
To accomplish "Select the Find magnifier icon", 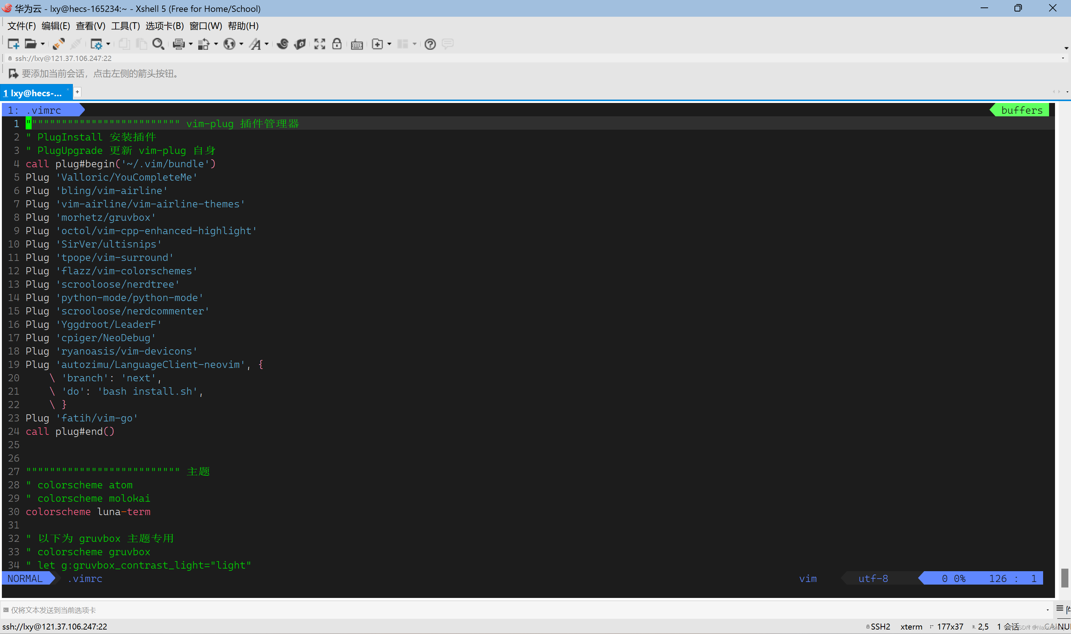I will click(x=158, y=43).
